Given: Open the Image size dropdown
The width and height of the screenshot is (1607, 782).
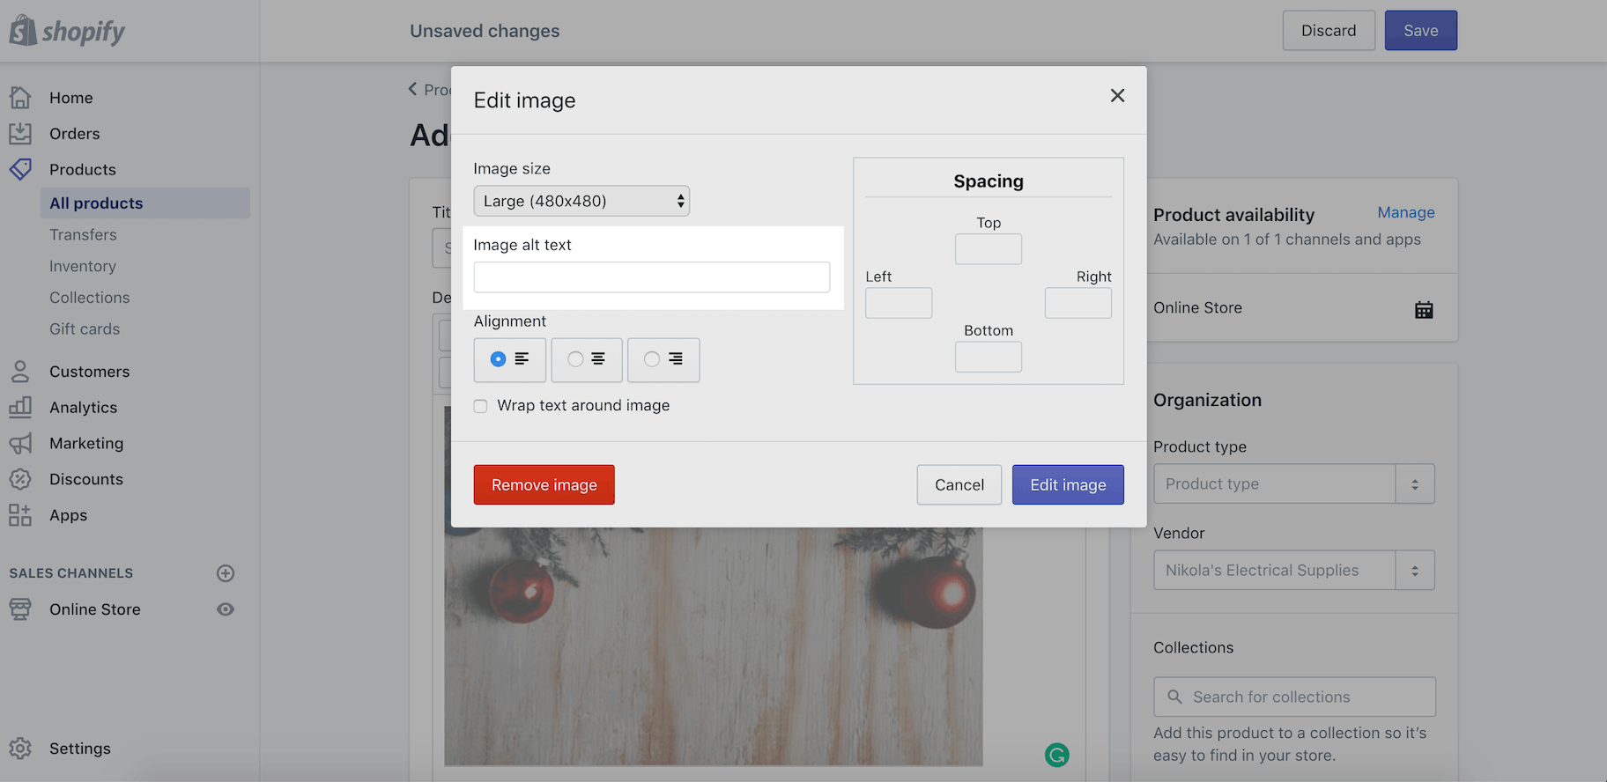Looking at the screenshot, I should tap(581, 201).
